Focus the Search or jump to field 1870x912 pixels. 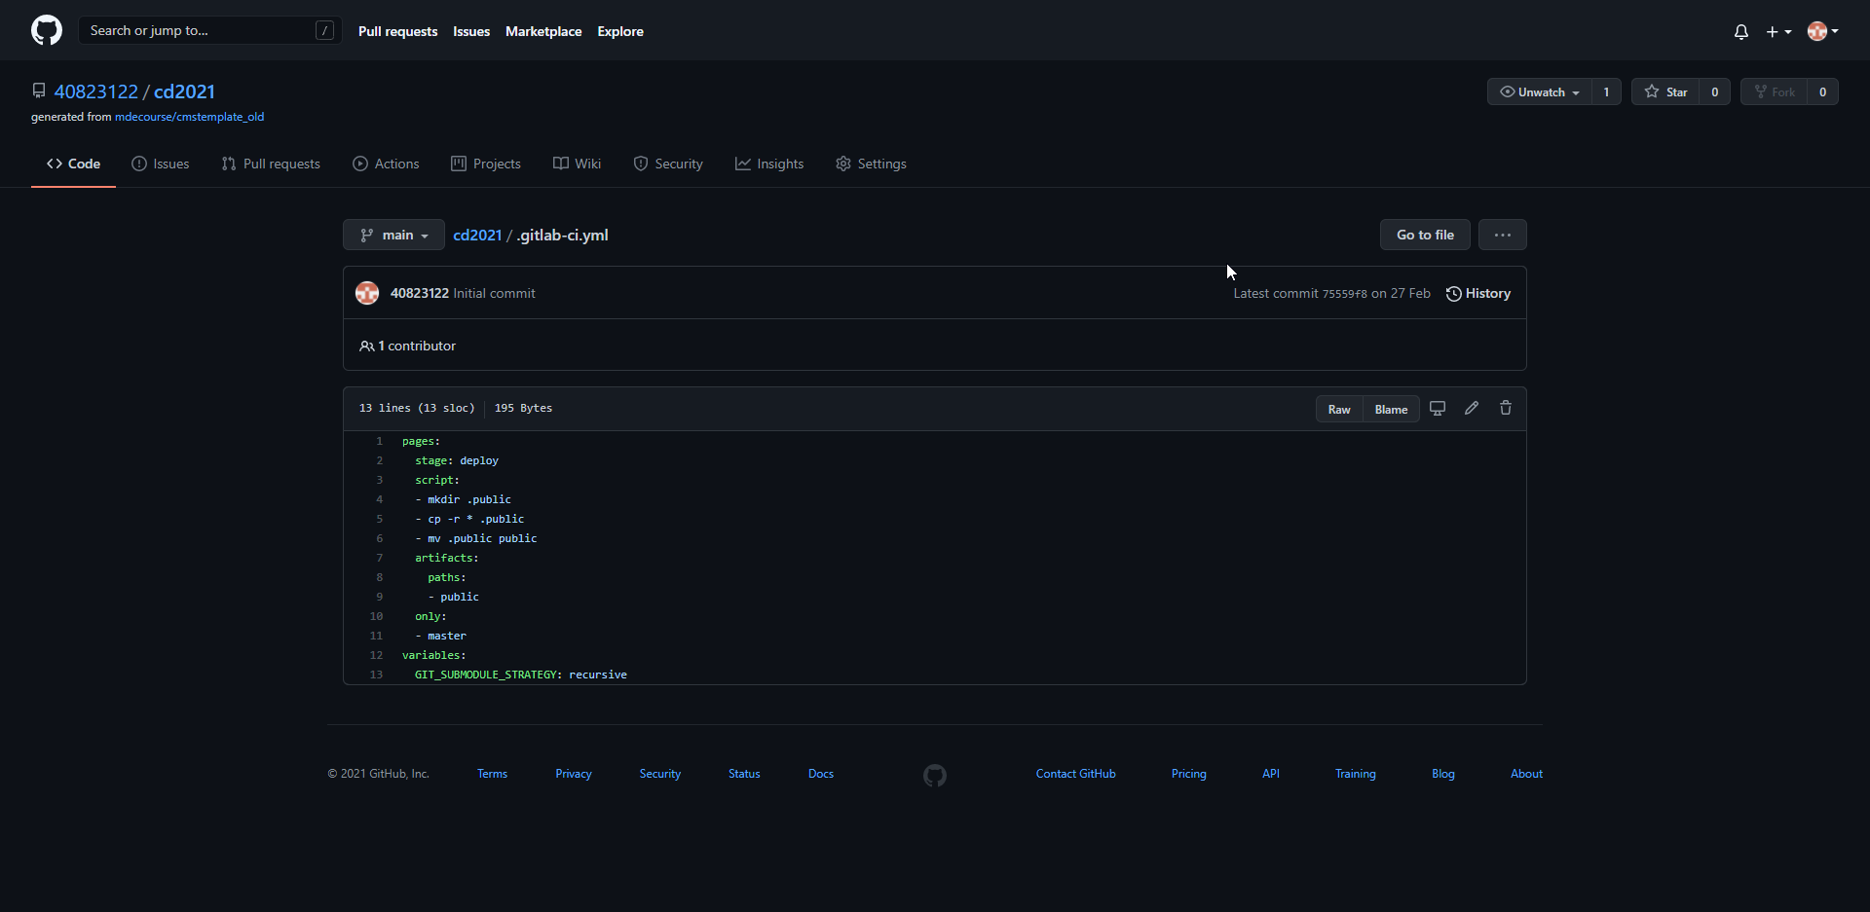click(209, 30)
